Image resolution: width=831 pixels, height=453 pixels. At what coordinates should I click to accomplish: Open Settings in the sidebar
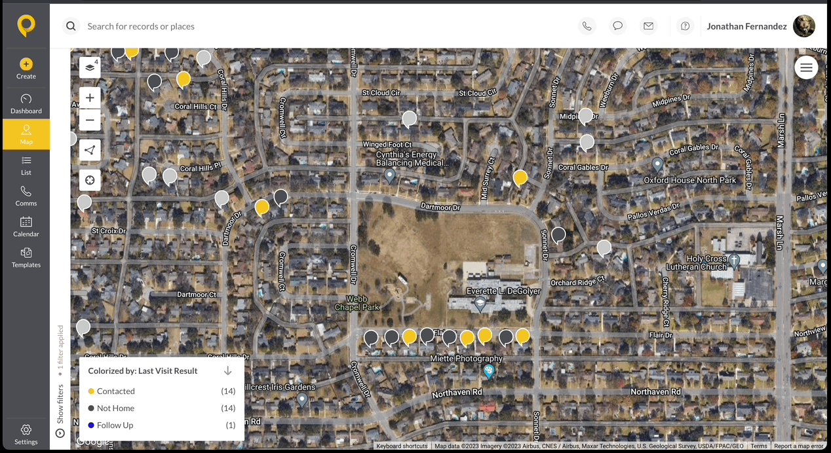tap(26, 434)
